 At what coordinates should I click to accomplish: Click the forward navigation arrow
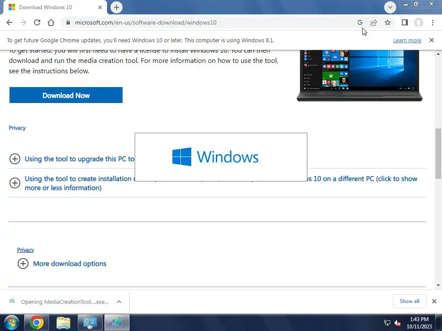(23, 22)
